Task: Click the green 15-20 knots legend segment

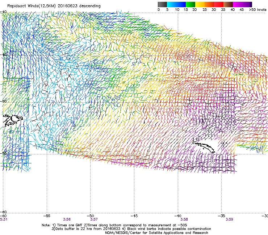Action: pyautogui.click(x=190, y=4)
